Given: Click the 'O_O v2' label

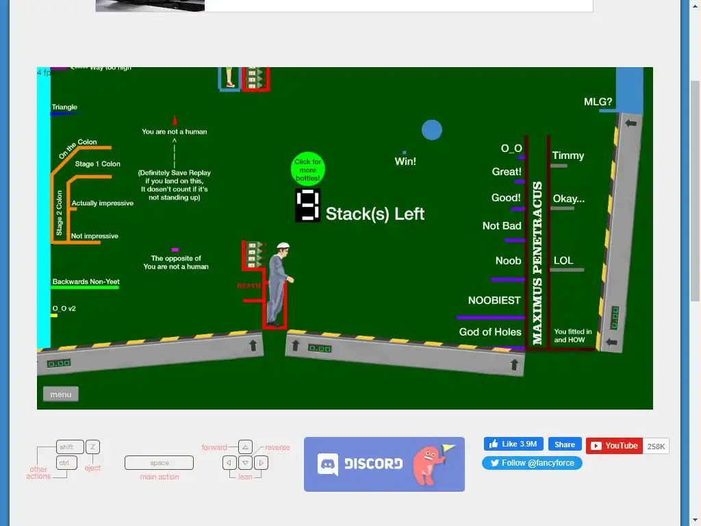Looking at the screenshot, I should click(64, 309).
